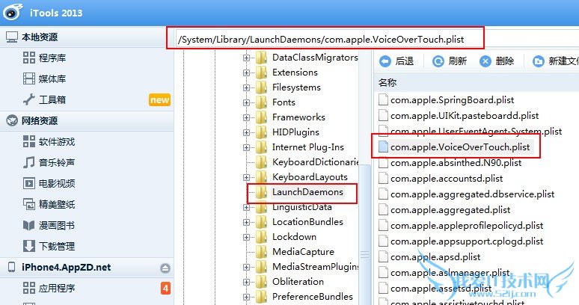Open 程序库 in local resources
Viewport: 579px width, 305px height.
[52, 58]
